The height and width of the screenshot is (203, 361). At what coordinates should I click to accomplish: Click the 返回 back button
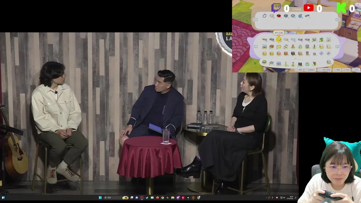coord(346,70)
